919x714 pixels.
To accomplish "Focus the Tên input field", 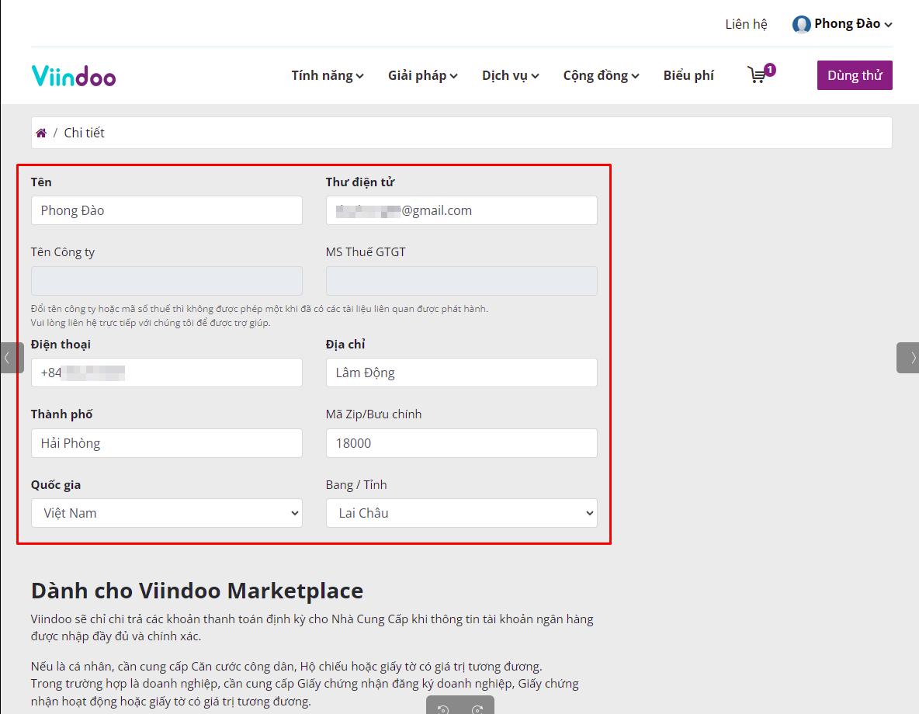I will 166,210.
